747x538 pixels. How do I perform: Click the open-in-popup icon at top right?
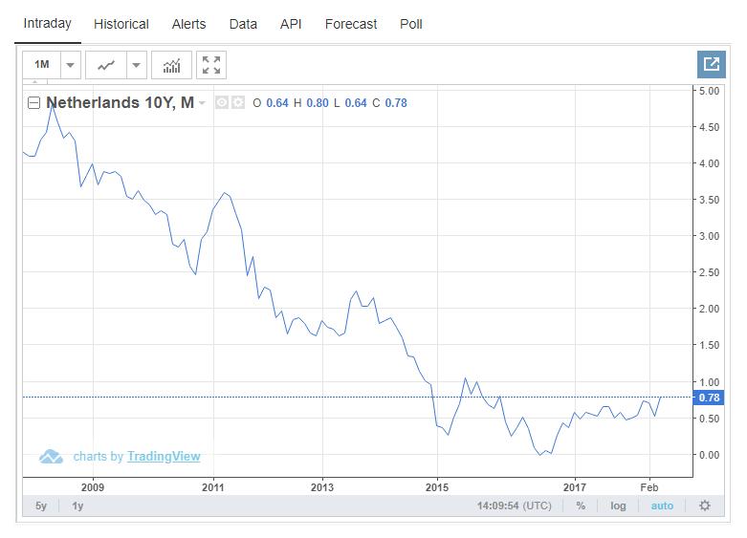[711, 64]
